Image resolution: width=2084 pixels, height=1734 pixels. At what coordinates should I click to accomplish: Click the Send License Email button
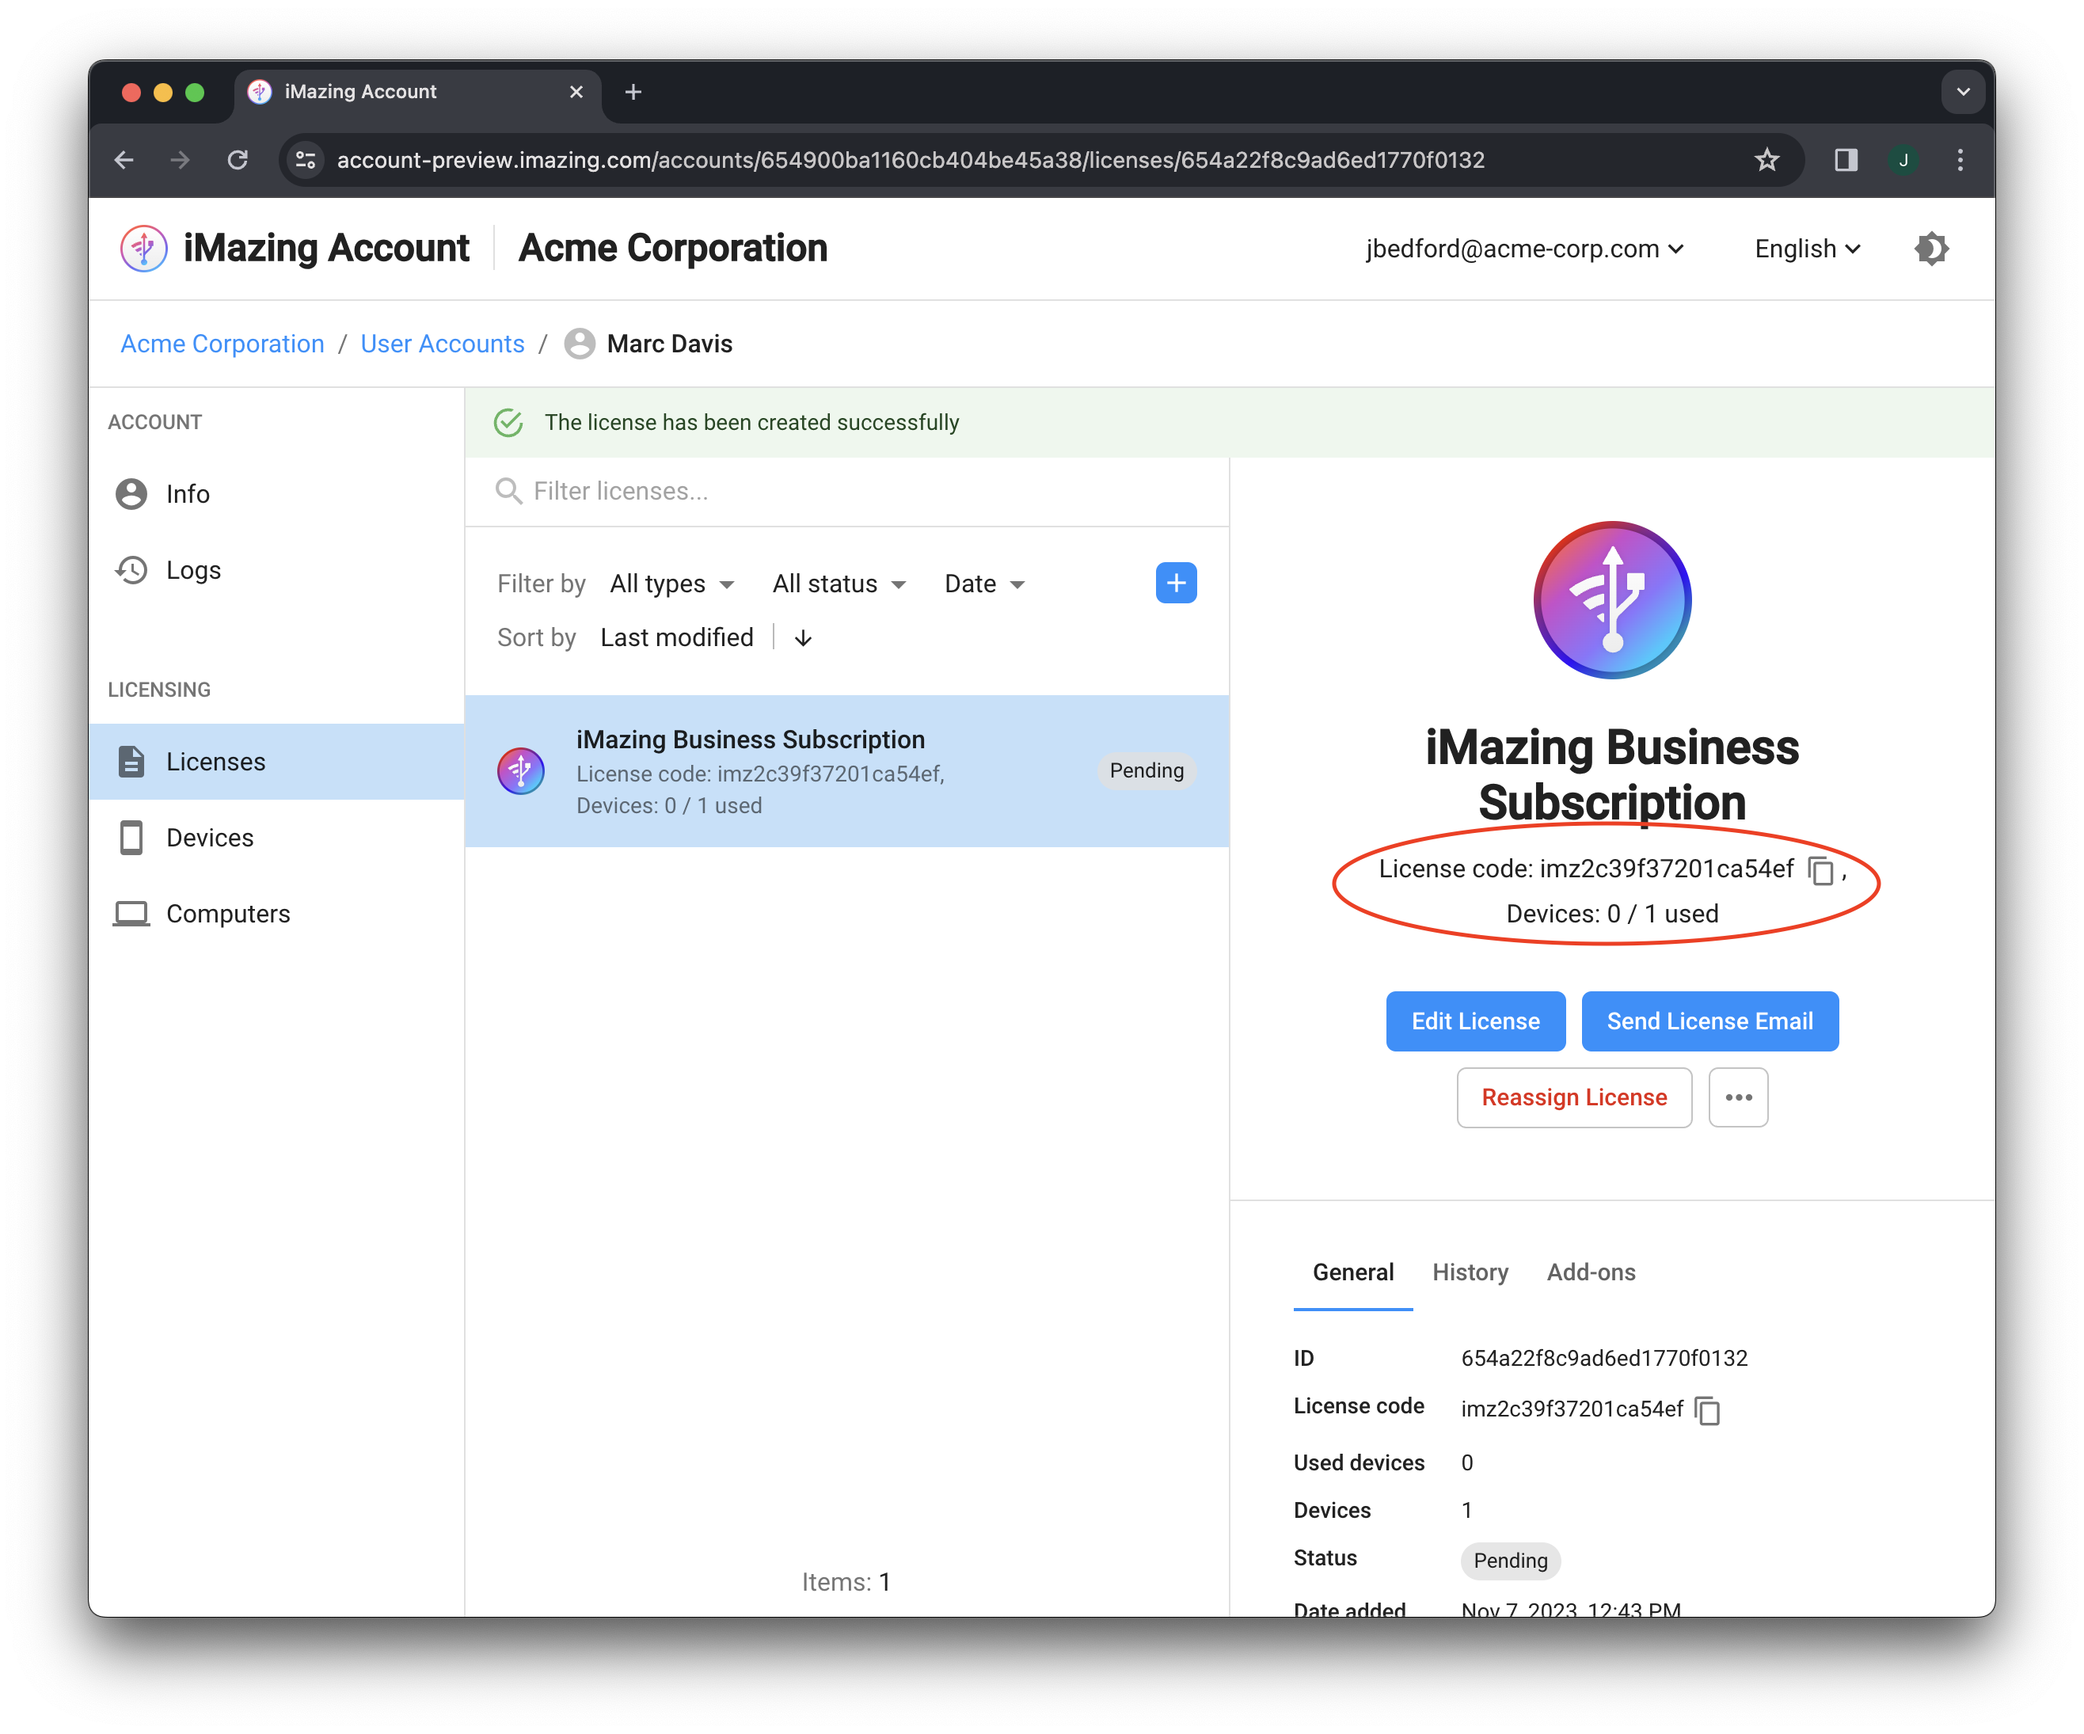point(1710,1019)
